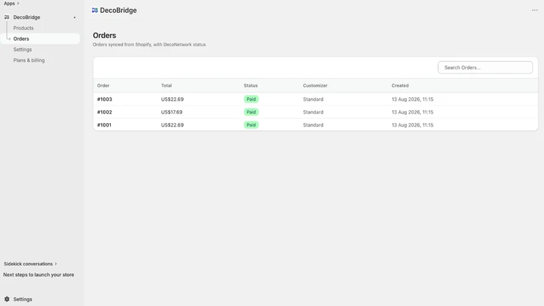Click the Orders page heading
Viewport: 544px width, 306px height.
[x=105, y=35]
